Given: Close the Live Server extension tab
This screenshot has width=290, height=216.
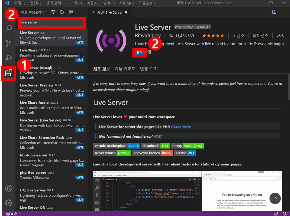Looking at the screenshot, I should coord(126,12).
